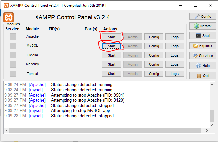
Task: Click the log line 'Attempting to stop Apache (PID: 9504)'
Action: coord(88,95)
